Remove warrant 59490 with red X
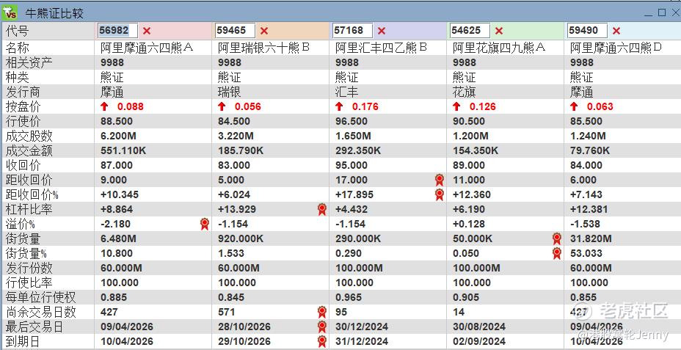Viewport: 681px width, 350px height. (x=616, y=31)
